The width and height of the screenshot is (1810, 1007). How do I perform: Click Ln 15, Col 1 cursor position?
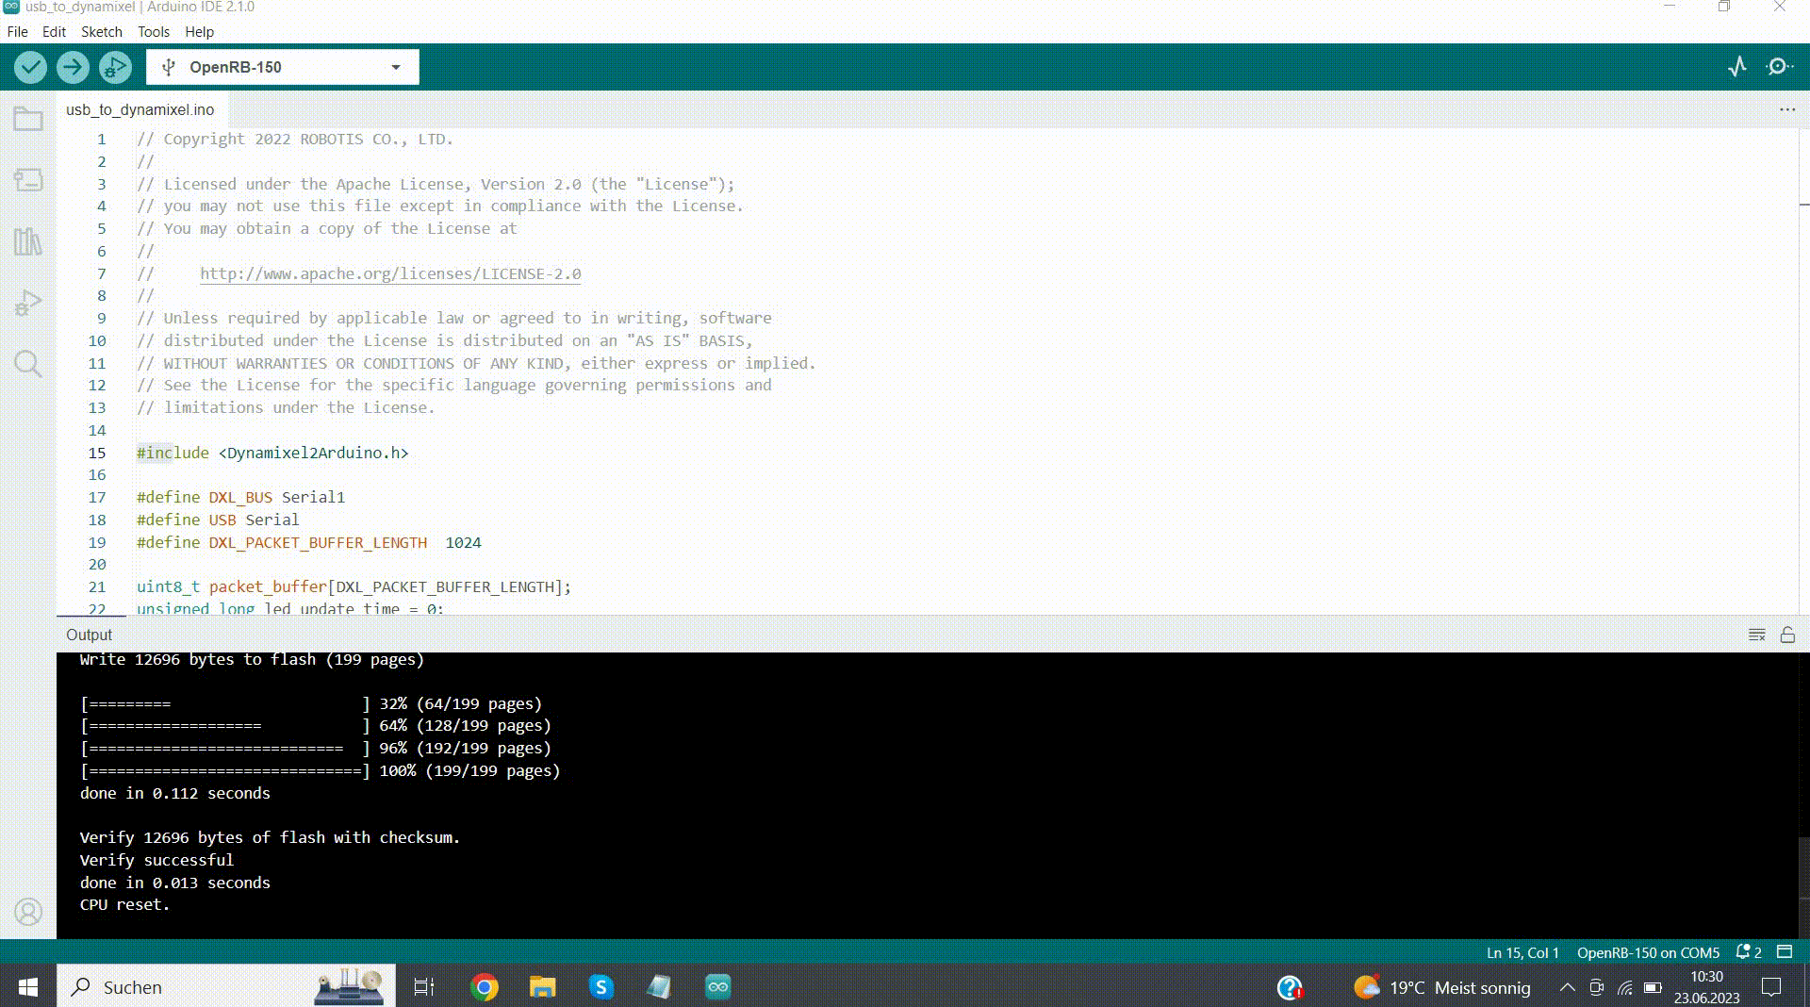point(1522,952)
